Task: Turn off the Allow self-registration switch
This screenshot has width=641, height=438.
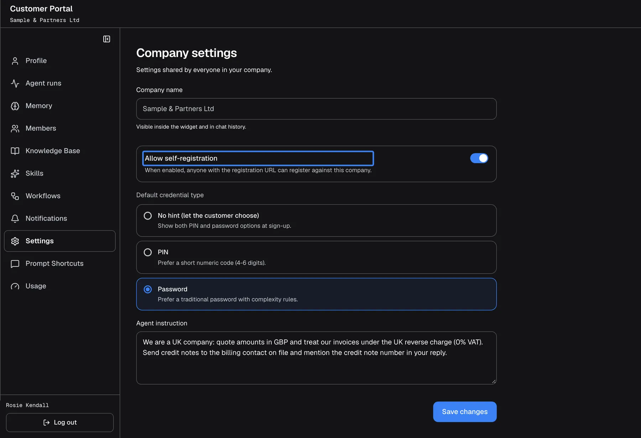Action: (479, 158)
